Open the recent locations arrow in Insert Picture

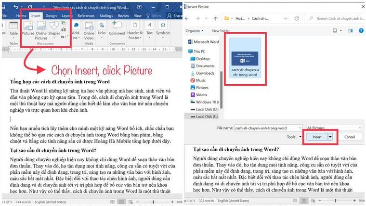[x=206, y=18]
